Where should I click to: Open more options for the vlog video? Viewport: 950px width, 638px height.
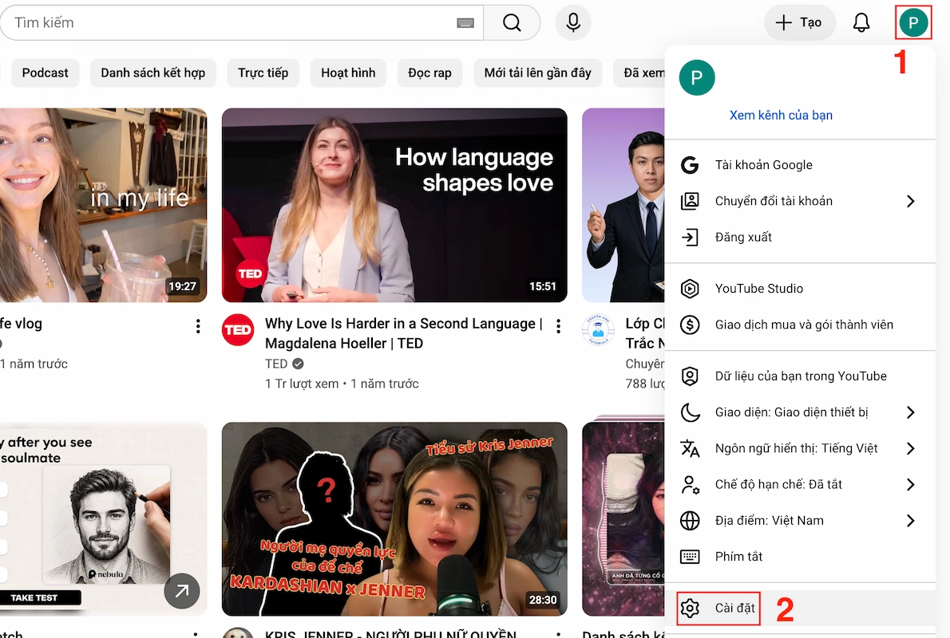197,326
